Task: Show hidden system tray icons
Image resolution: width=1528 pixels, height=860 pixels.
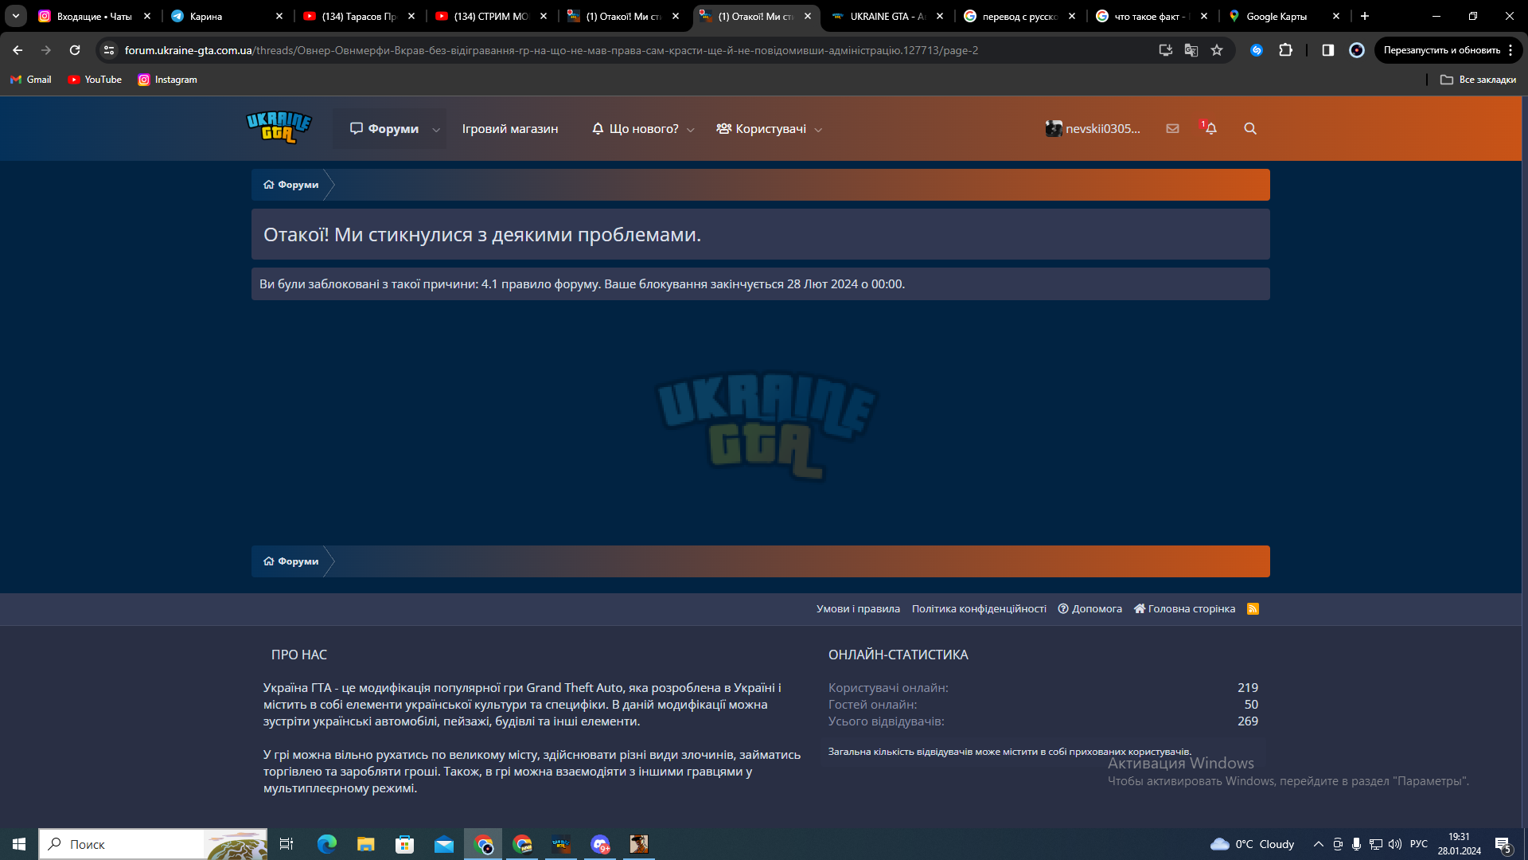Action: click(x=1319, y=844)
